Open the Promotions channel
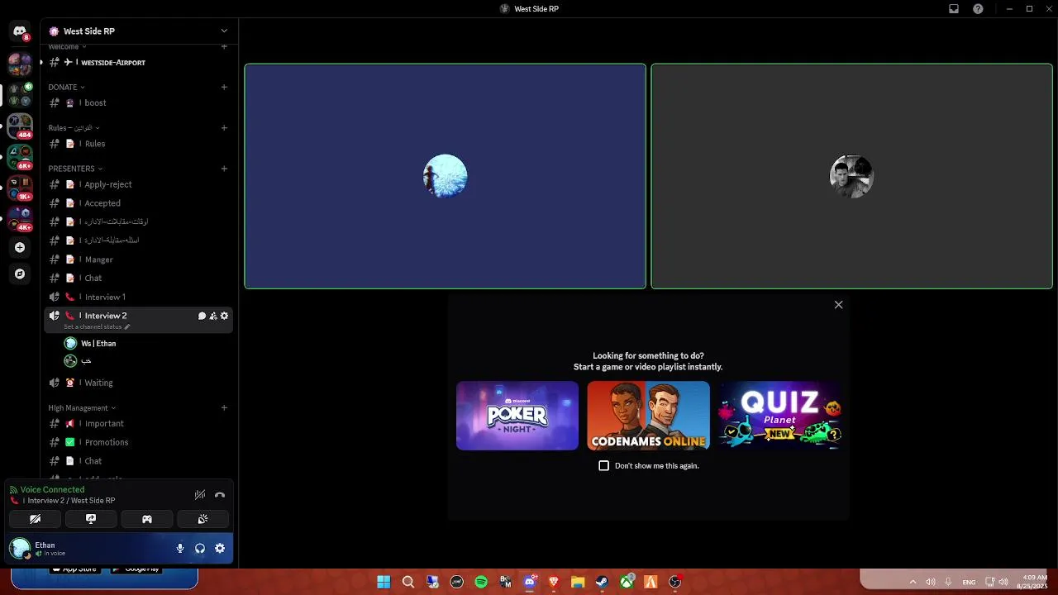Image resolution: width=1058 pixels, height=595 pixels. pos(138,442)
